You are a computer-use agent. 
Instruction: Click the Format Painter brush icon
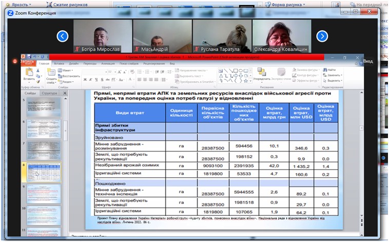pyautogui.click(x=38, y=82)
